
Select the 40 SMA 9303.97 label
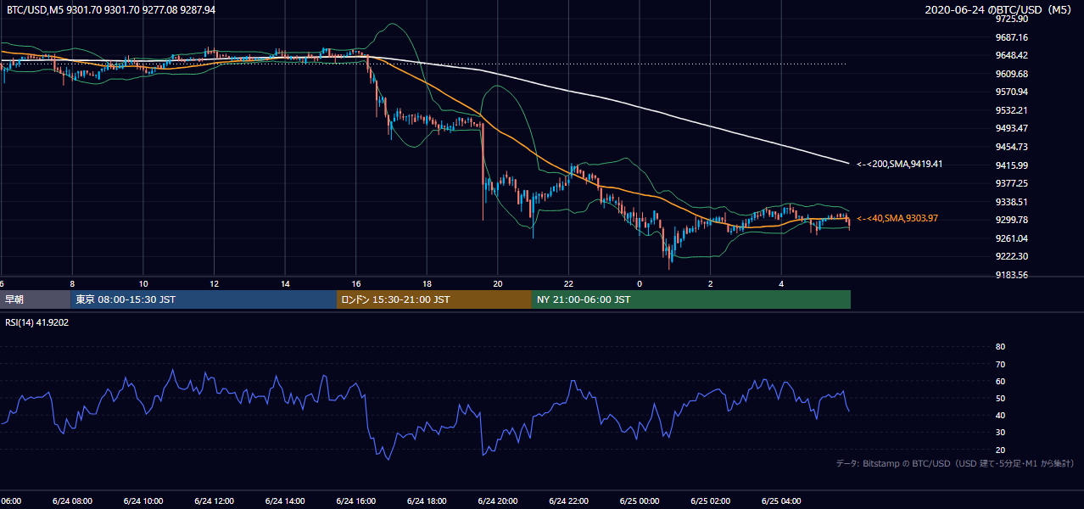point(897,218)
